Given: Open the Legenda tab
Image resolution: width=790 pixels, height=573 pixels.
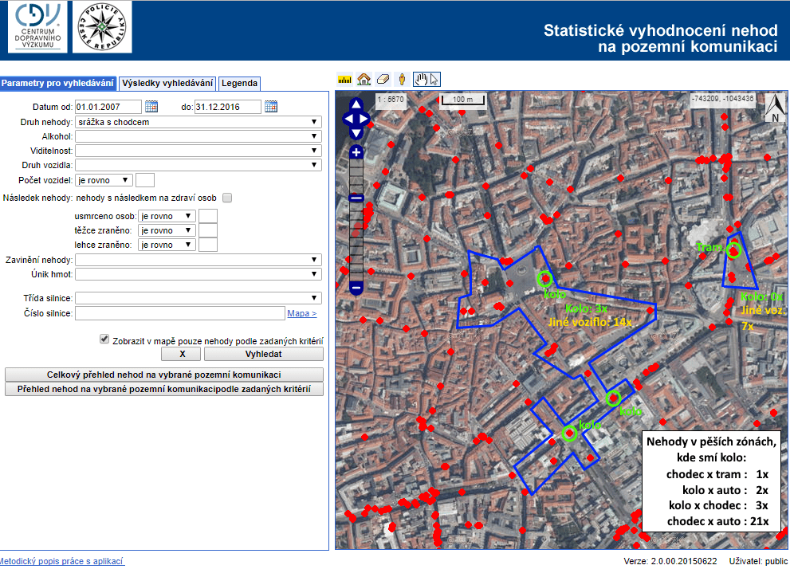Looking at the screenshot, I should pos(239,83).
